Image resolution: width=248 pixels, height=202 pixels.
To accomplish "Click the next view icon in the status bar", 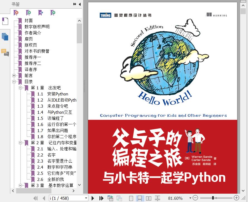I will tap(119, 198).
